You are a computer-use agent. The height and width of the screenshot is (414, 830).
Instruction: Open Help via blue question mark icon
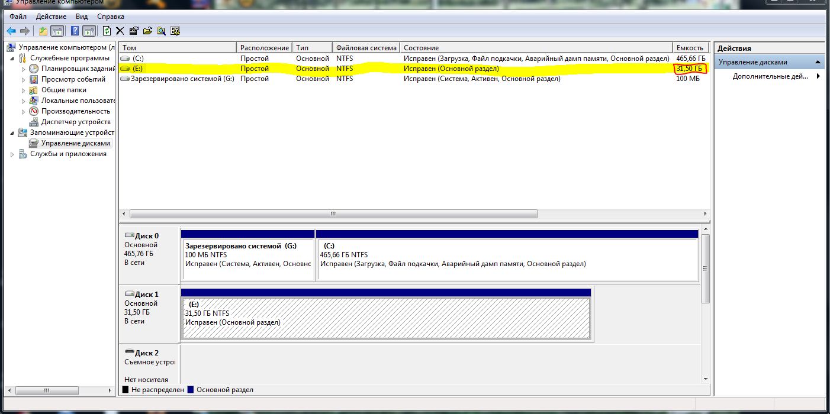point(75,31)
